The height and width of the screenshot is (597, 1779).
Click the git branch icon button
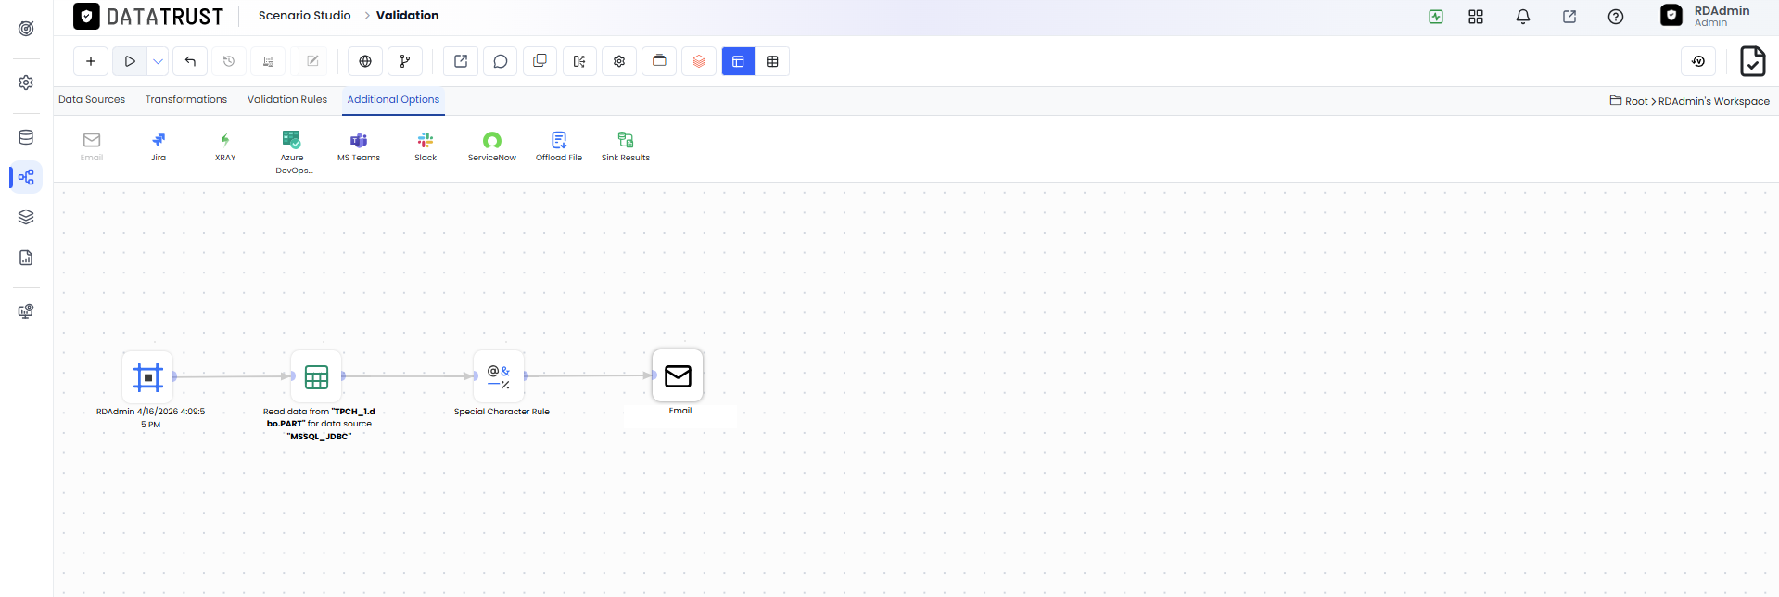tap(405, 61)
